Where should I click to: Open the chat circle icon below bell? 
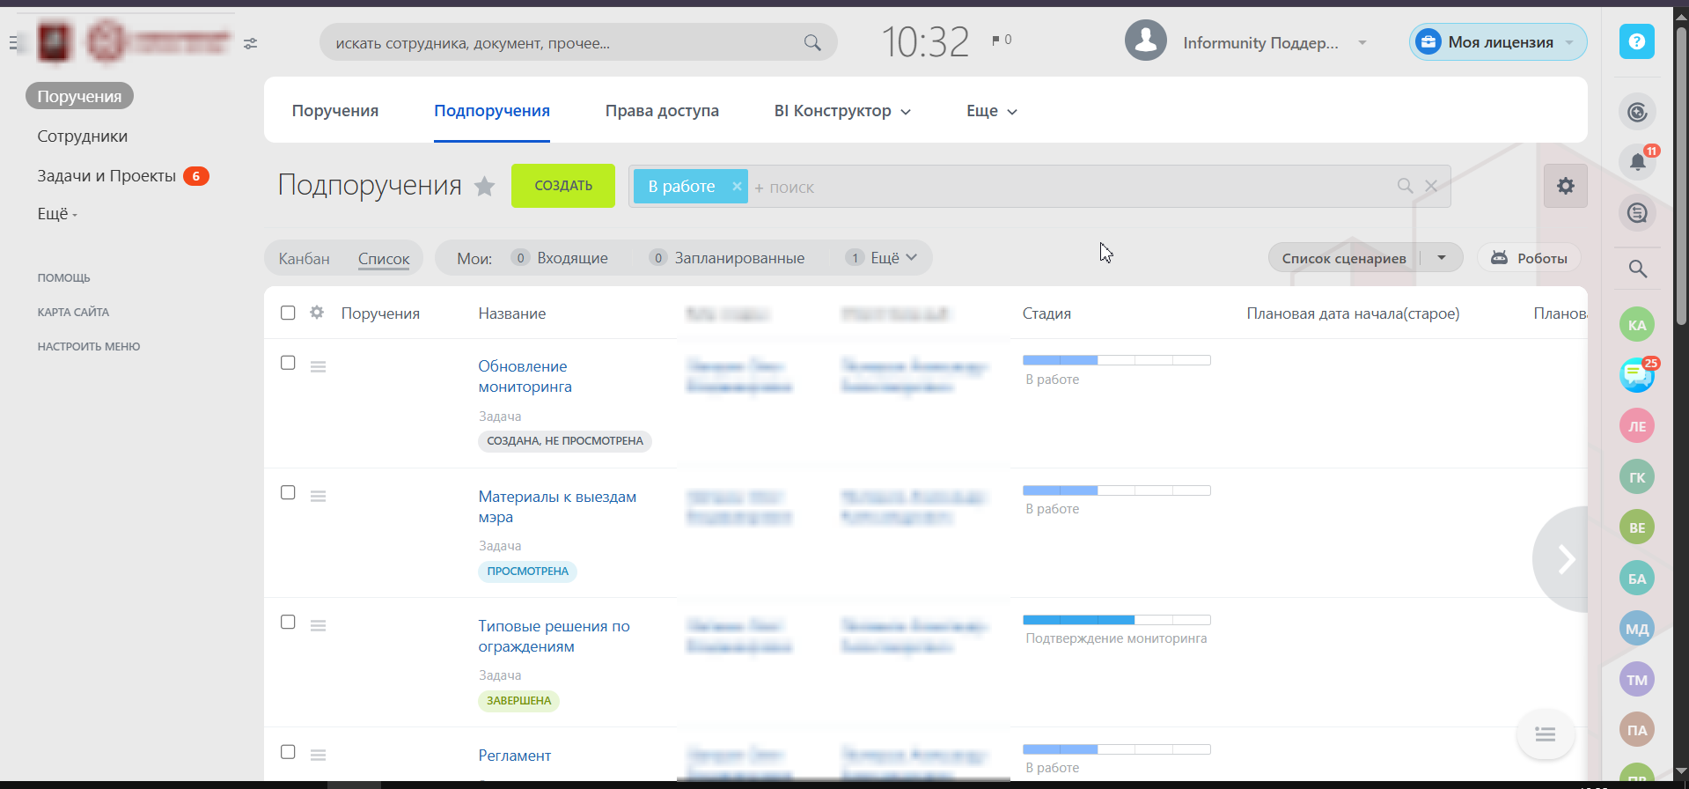(1638, 212)
